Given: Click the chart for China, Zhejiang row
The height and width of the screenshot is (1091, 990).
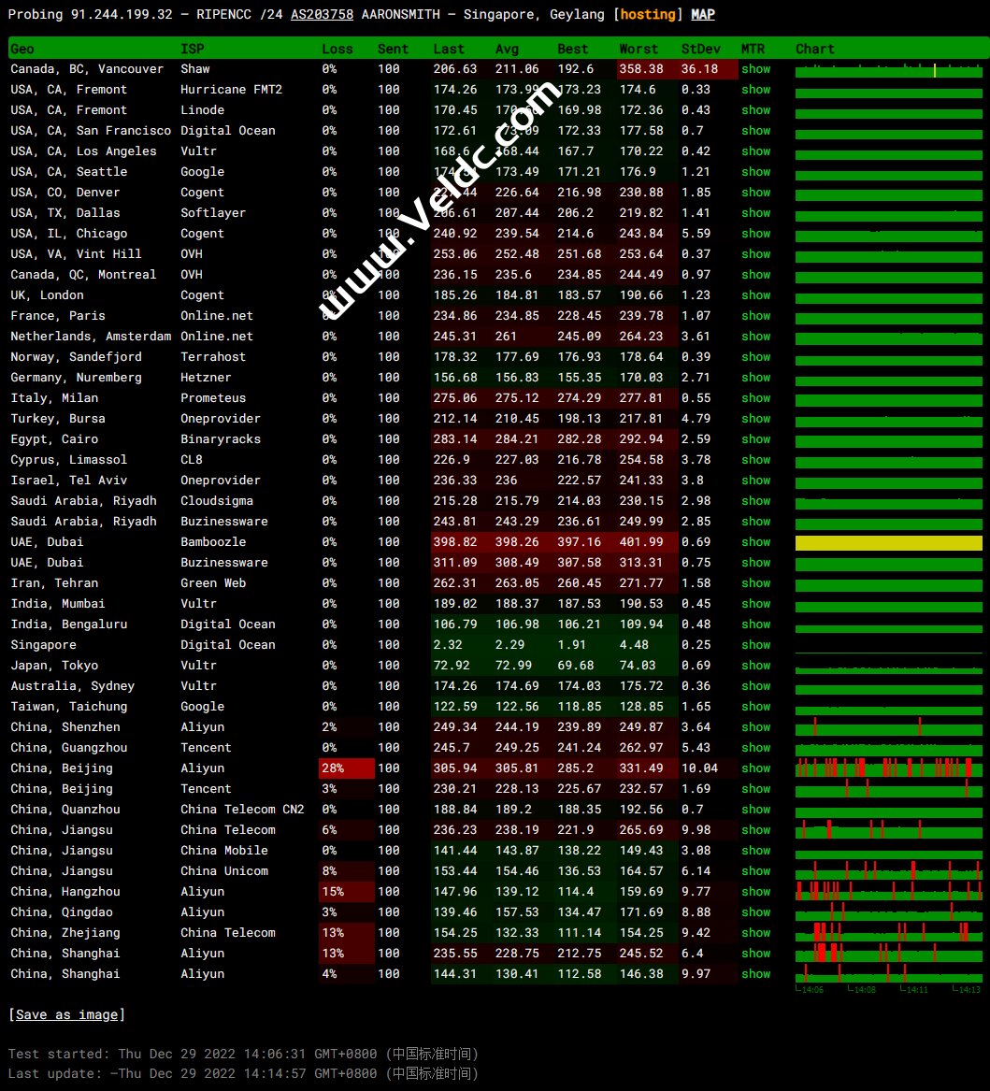Looking at the screenshot, I should click(x=888, y=932).
